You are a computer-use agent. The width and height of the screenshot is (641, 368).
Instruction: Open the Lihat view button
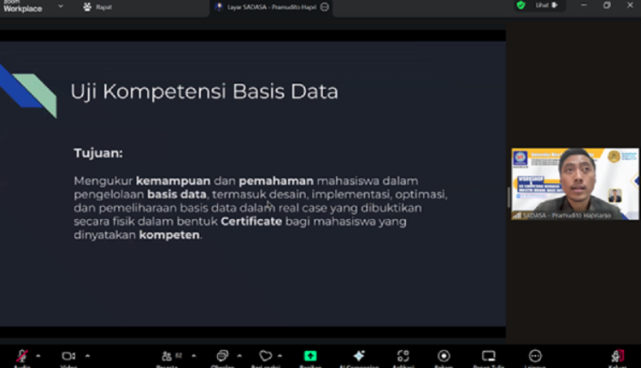[x=547, y=5]
